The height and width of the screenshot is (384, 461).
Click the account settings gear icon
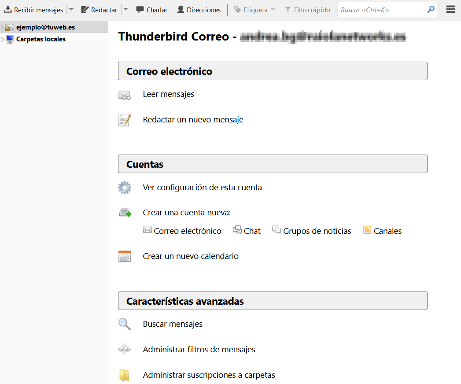pos(125,188)
